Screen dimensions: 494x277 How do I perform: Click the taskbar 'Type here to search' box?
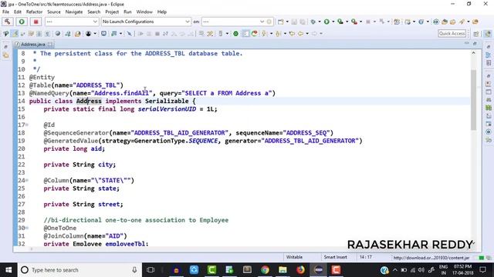click(x=80, y=270)
